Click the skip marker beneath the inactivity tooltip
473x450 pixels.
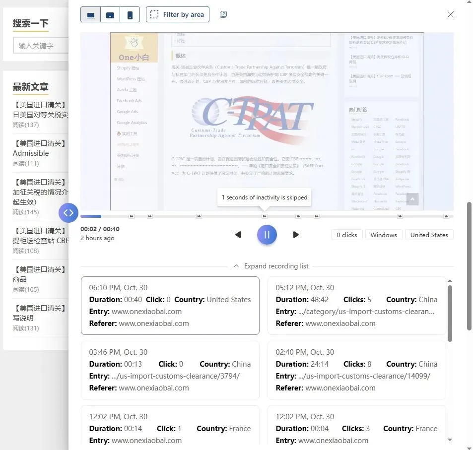(264, 216)
